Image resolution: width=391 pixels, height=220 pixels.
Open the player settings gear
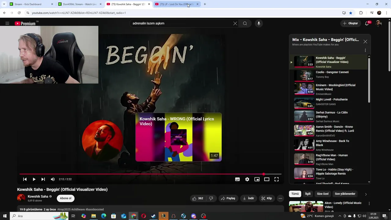click(x=247, y=179)
